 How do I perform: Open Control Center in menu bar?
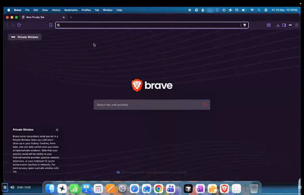click(x=266, y=10)
